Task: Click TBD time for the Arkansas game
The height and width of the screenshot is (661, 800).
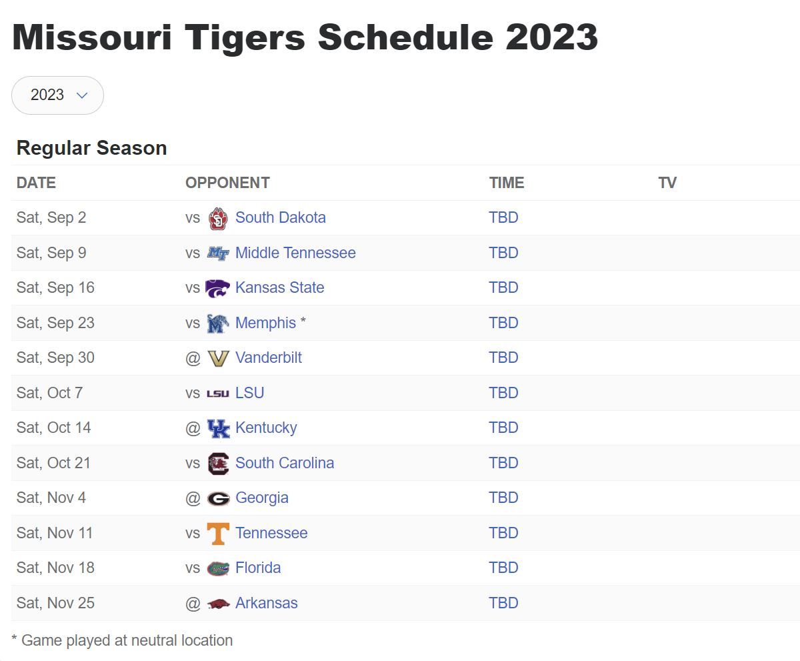Action: coord(503,604)
